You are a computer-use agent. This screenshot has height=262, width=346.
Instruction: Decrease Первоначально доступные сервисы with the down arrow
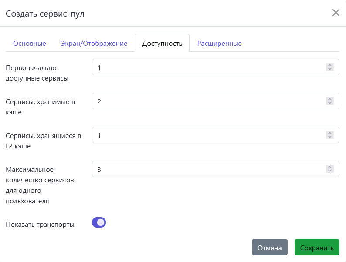tap(330, 69)
